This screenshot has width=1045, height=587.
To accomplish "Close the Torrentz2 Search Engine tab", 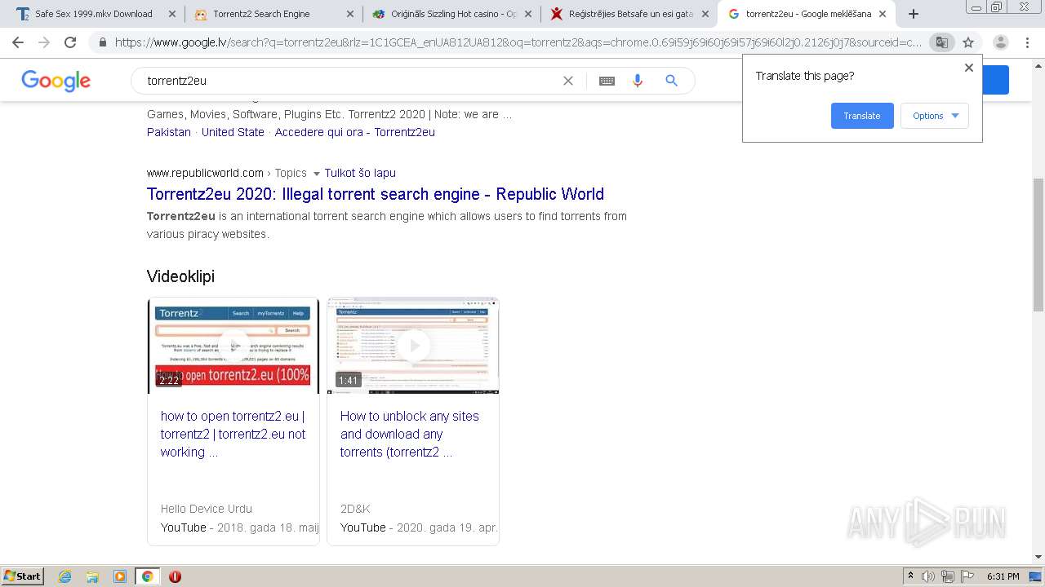I will (x=349, y=14).
